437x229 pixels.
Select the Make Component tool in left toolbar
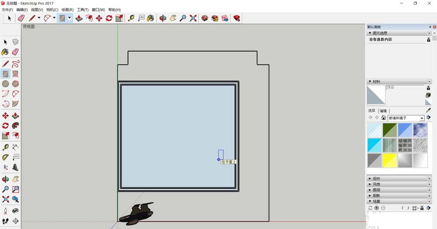16,42
